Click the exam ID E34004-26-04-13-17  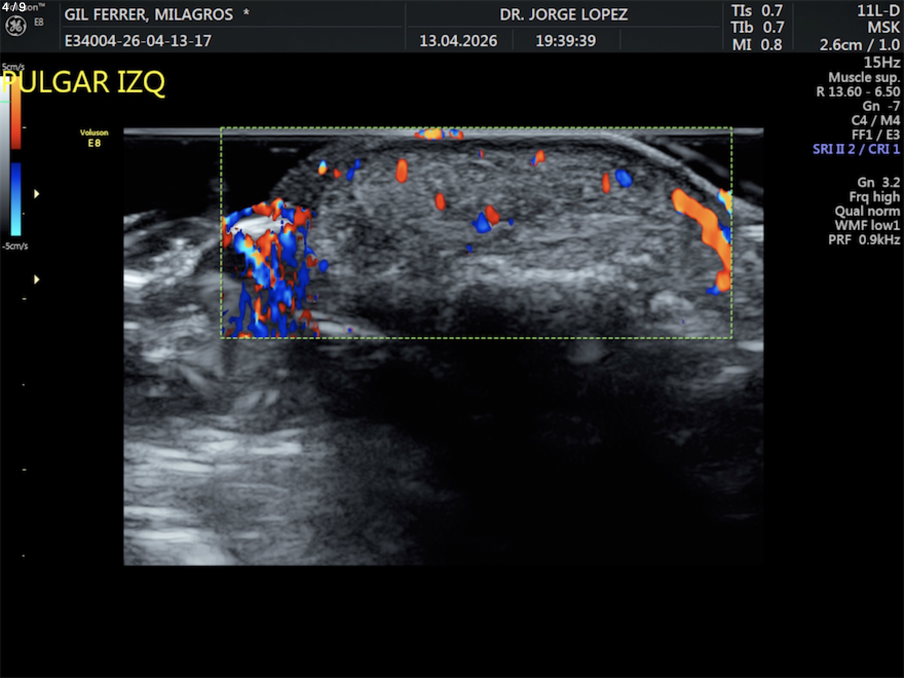pos(138,41)
